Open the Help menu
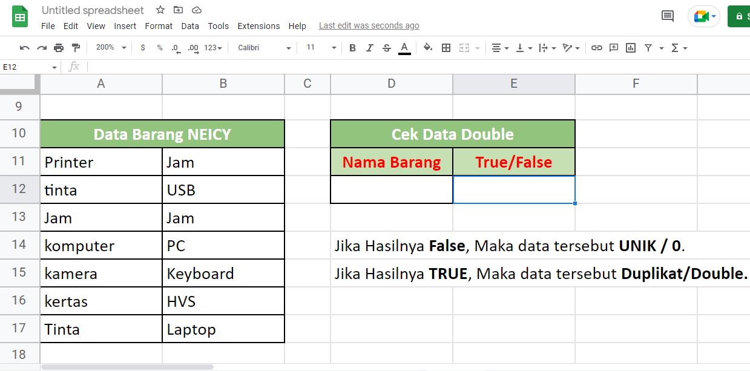Viewport: 750px width, 371px height. (x=297, y=26)
